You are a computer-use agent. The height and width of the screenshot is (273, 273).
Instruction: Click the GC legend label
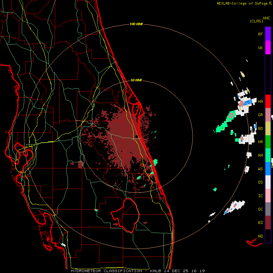[x=260, y=209]
